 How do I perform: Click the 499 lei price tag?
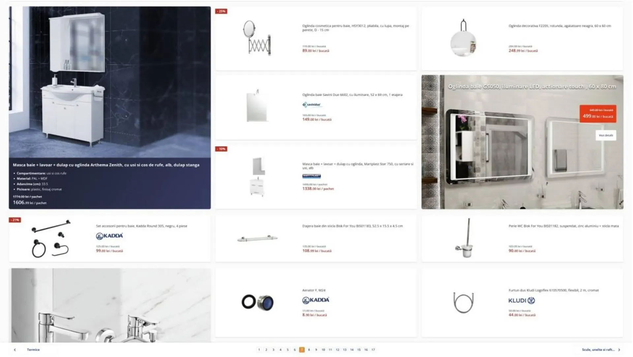click(598, 114)
